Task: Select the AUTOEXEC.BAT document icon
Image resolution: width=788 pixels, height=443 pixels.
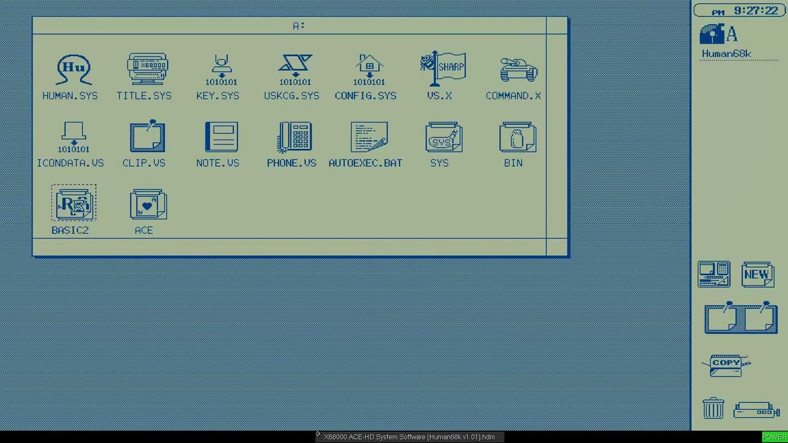Action: coord(369,137)
